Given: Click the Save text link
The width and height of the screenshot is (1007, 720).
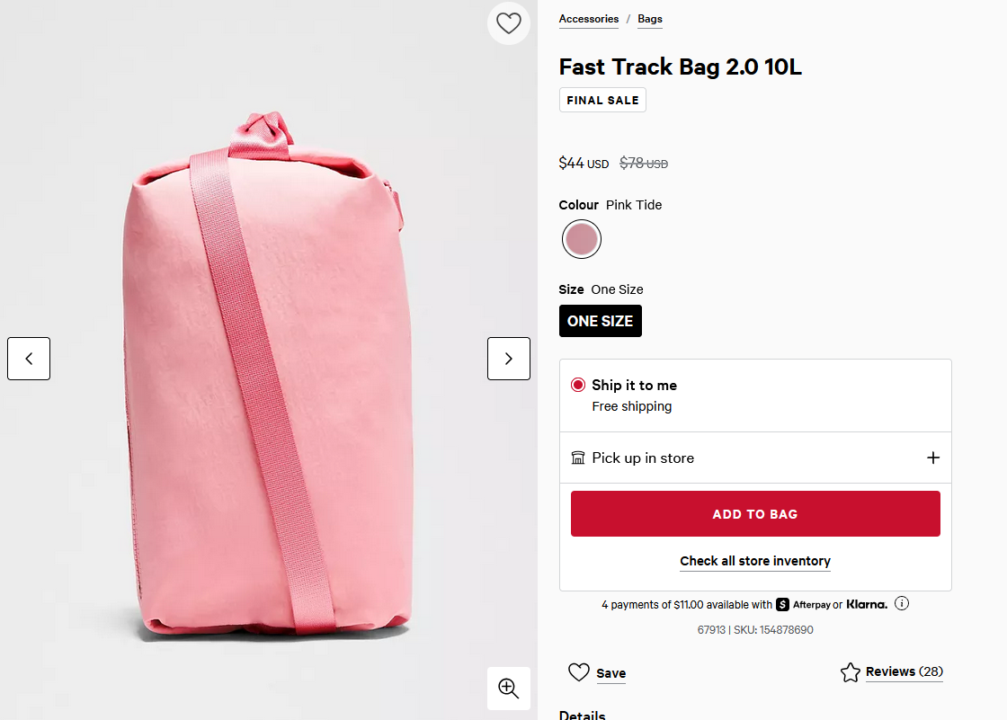Looking at the screenshot, I should coord(611,673).
